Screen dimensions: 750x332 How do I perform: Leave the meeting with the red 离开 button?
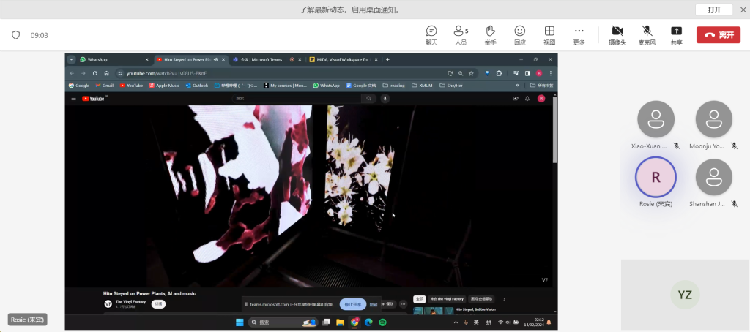[719, 35]
